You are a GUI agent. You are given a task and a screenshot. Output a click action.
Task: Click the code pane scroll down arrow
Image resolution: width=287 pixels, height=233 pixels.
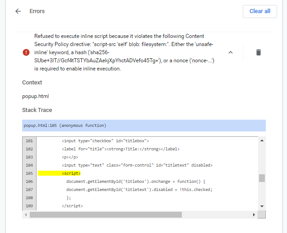pyautogui.click(x=262, y=206)
